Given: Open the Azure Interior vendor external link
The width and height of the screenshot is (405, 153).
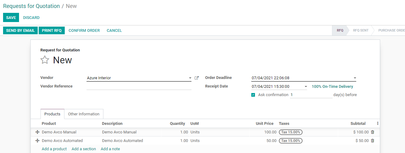Looking at the screenshot, I should coord(197,78).
